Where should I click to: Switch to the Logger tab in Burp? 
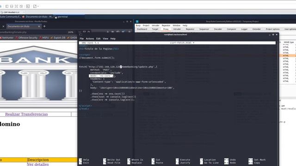coord(244,29)
